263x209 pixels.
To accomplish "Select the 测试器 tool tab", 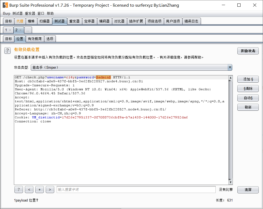I will [x=60, y=21].
